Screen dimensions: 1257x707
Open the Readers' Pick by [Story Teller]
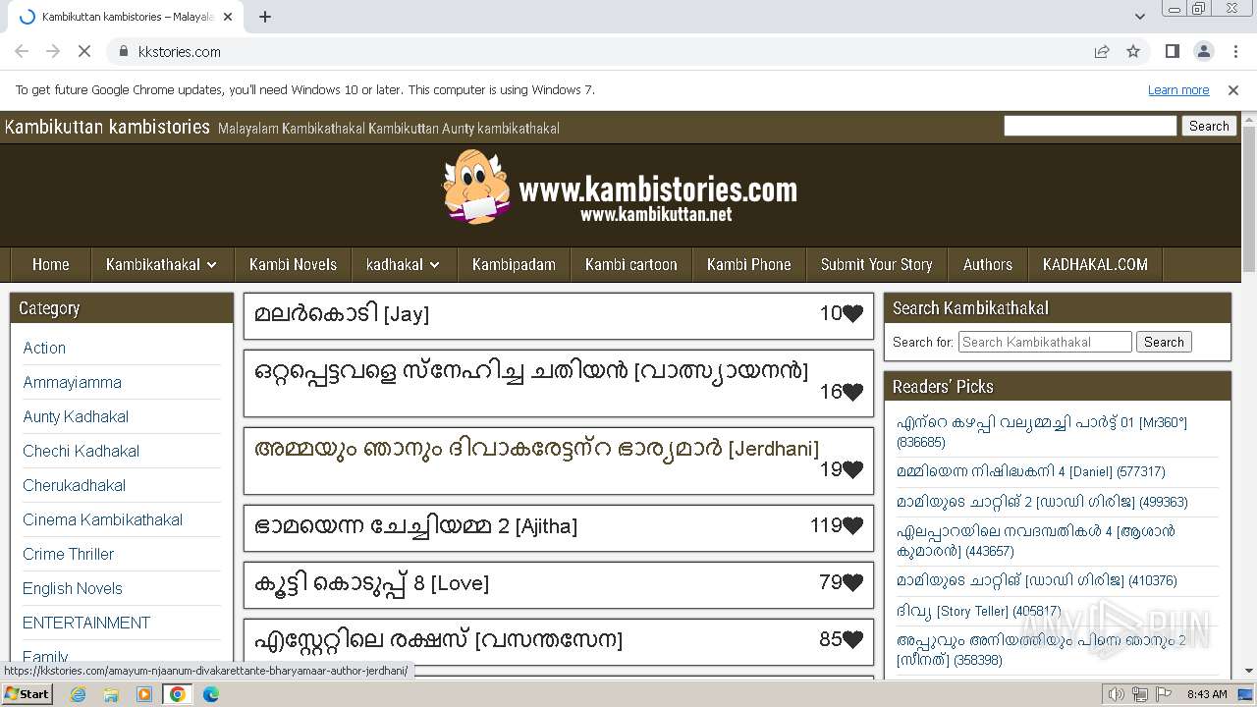click(x=978, y=611)
